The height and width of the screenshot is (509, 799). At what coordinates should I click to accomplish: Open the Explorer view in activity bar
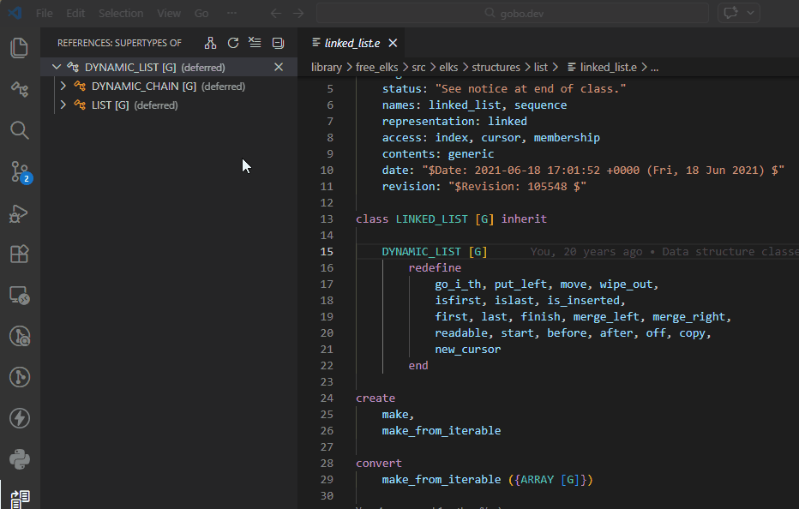(x=19, y=48)
